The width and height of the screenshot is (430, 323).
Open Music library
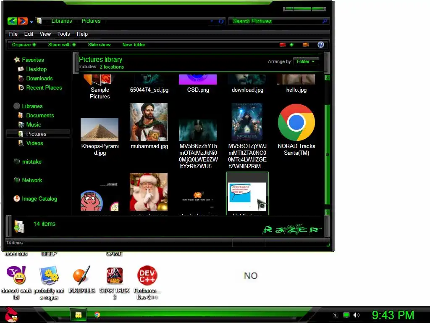coord(34,124)
